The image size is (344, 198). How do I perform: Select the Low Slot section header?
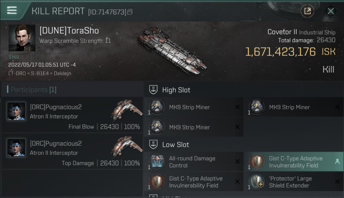175,145
